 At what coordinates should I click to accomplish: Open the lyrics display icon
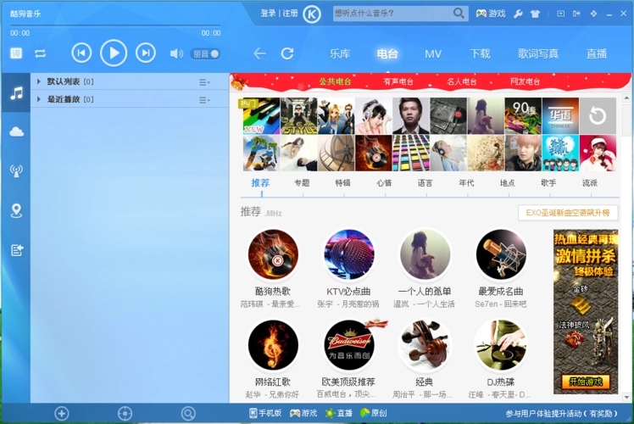16,53
